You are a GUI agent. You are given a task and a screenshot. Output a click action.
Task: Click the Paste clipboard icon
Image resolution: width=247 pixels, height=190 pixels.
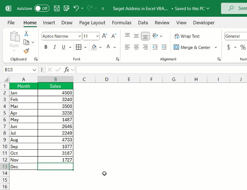point(15,36)
